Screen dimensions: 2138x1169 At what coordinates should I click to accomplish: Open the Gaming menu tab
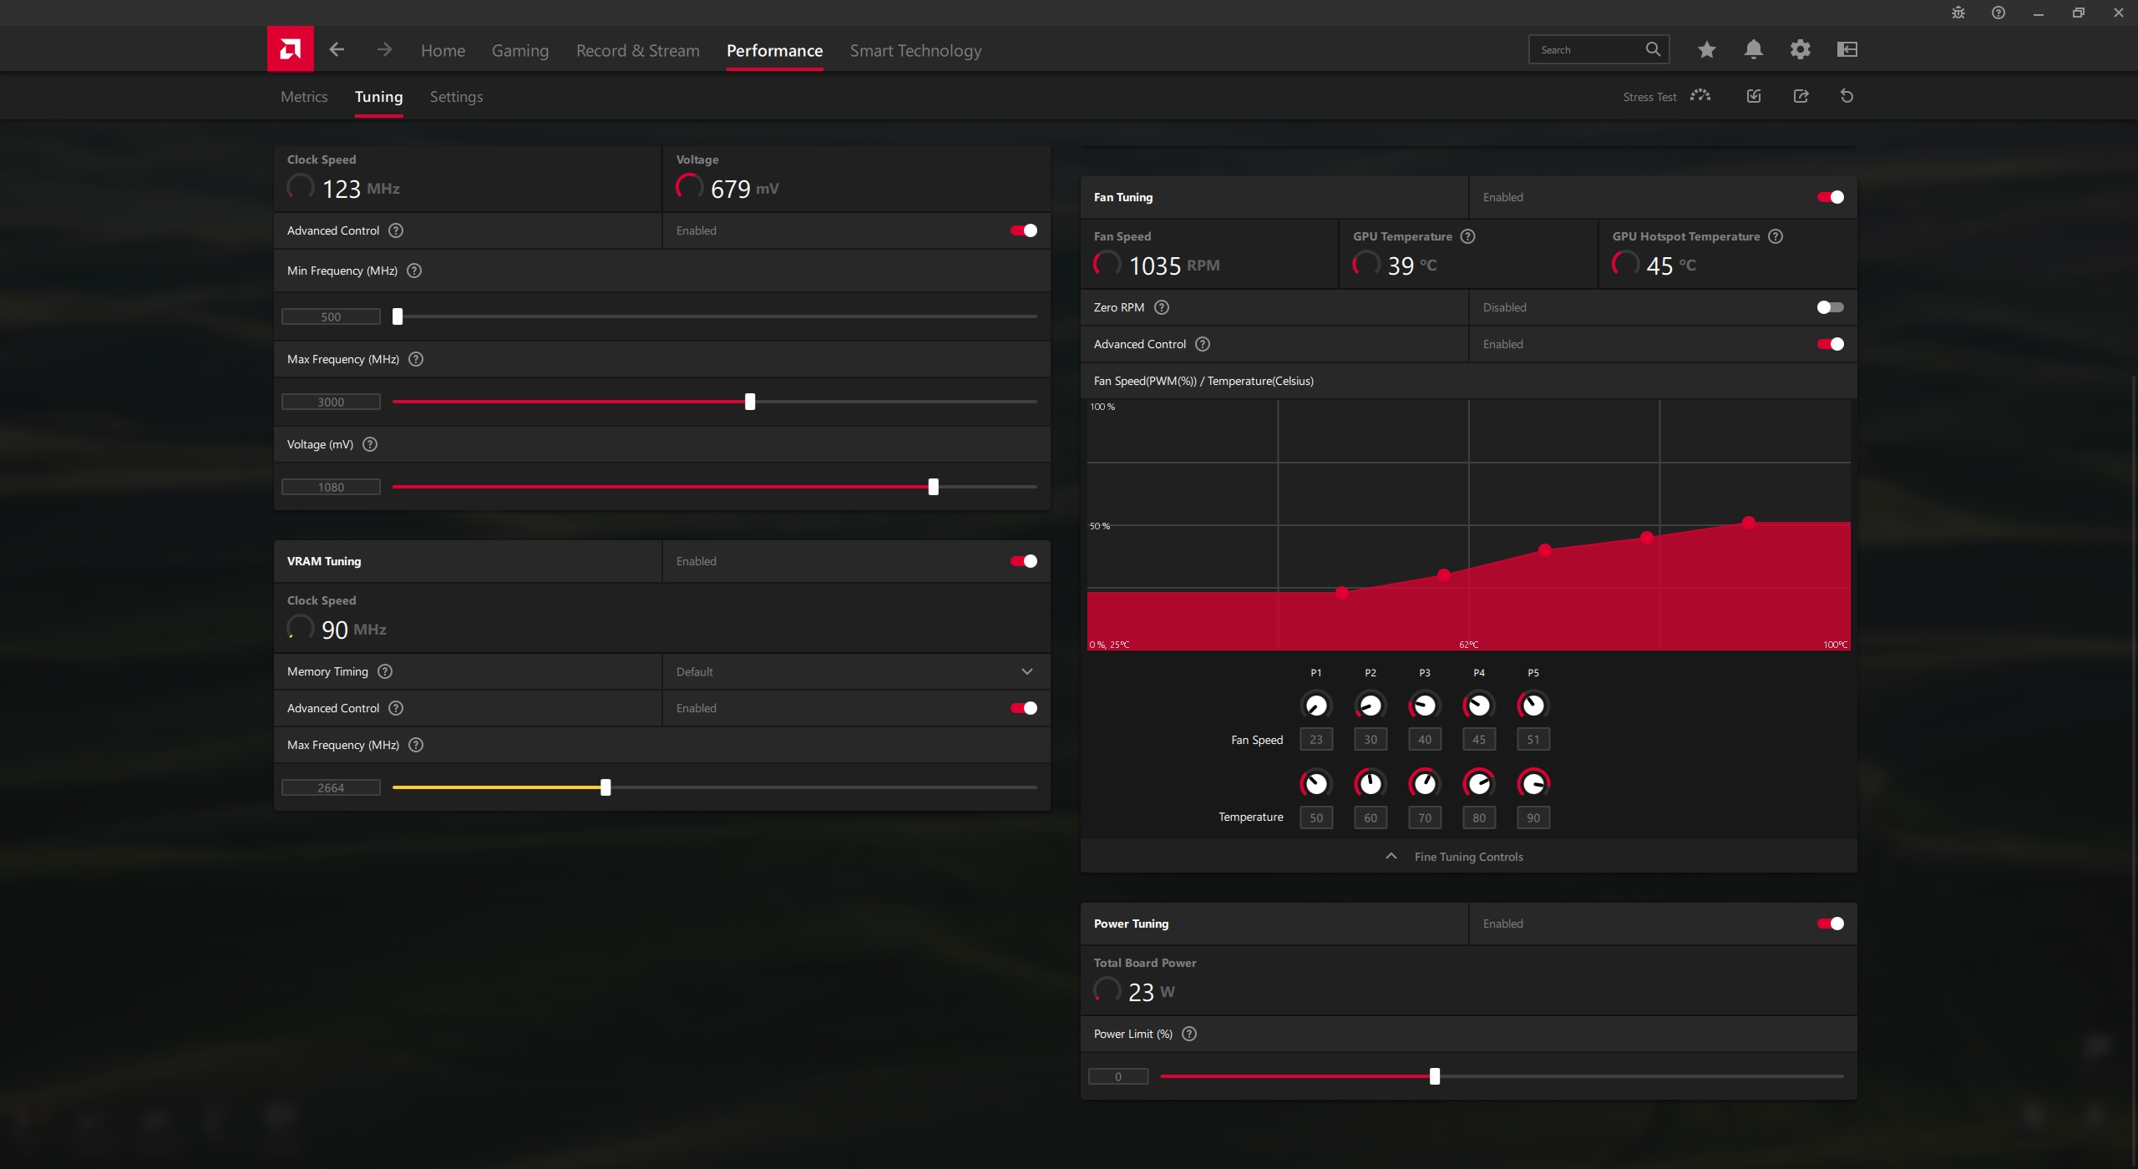click(519, 51)
